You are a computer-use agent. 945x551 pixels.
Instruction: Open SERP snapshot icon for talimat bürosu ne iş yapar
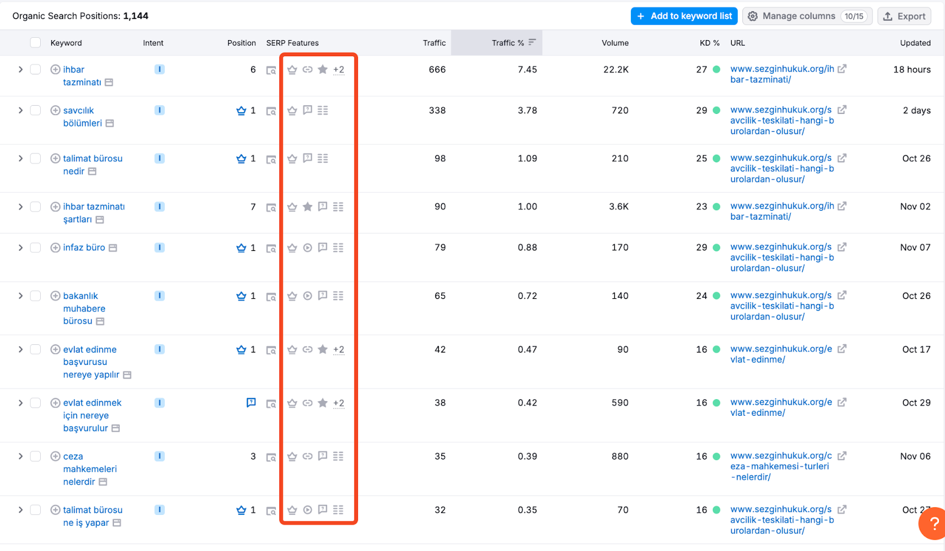click(271, 511)
